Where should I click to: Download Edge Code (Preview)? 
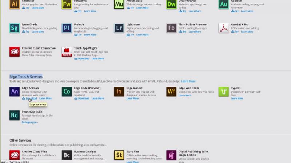tap(83, 99)
